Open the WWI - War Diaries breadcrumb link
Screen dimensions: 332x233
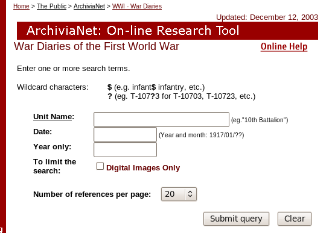(x=137, y=7)
